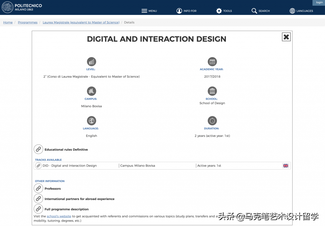Screen dimensions: 325x227
Task: Open the hamburger MENU icon
Action: coord(144,10)
